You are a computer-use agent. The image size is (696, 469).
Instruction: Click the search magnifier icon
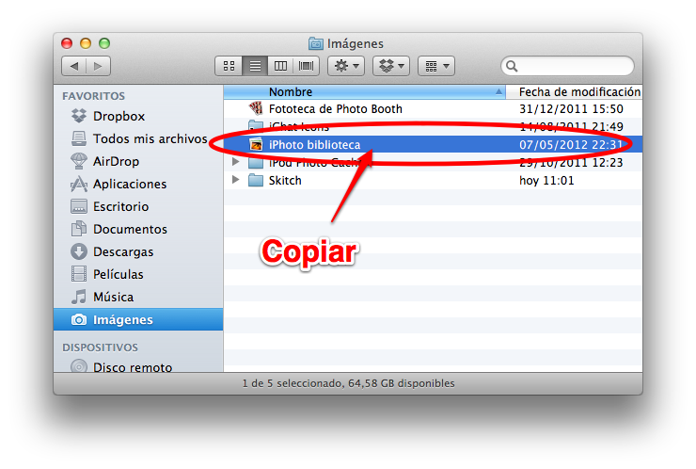point(512,66)
